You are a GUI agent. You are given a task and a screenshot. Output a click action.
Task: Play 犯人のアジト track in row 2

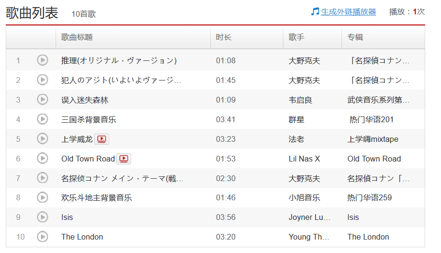pyautogui.click(x=43, y=80)
